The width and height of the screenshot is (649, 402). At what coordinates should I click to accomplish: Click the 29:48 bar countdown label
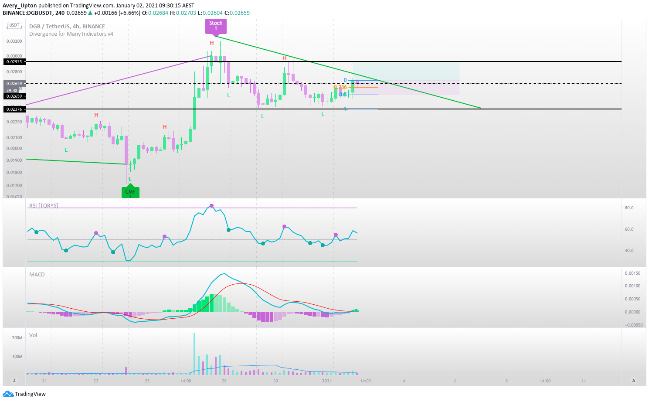point(12,90)
